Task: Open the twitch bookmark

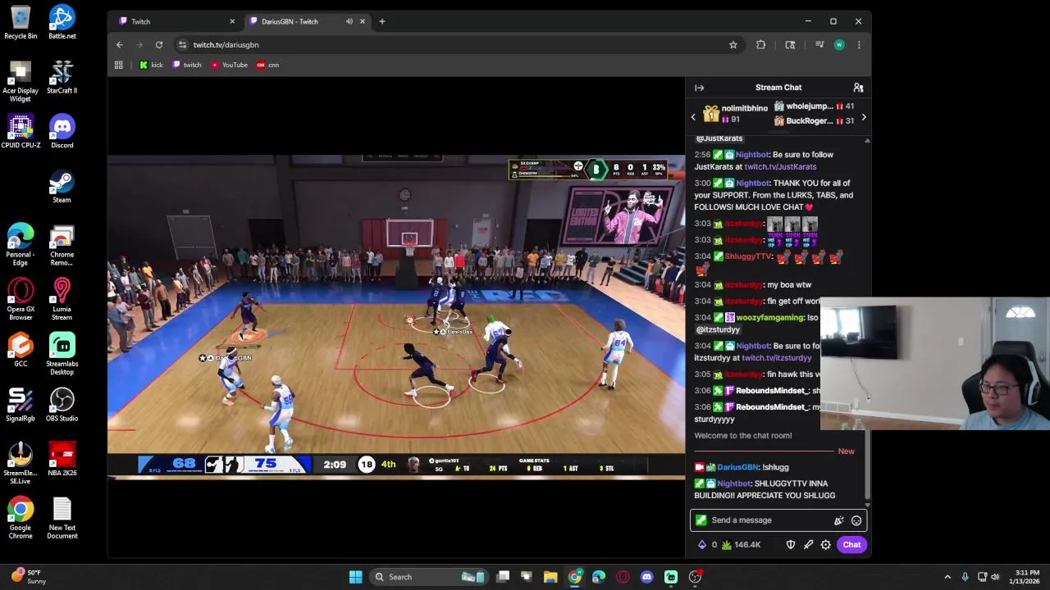Action: tap(187, 65)
